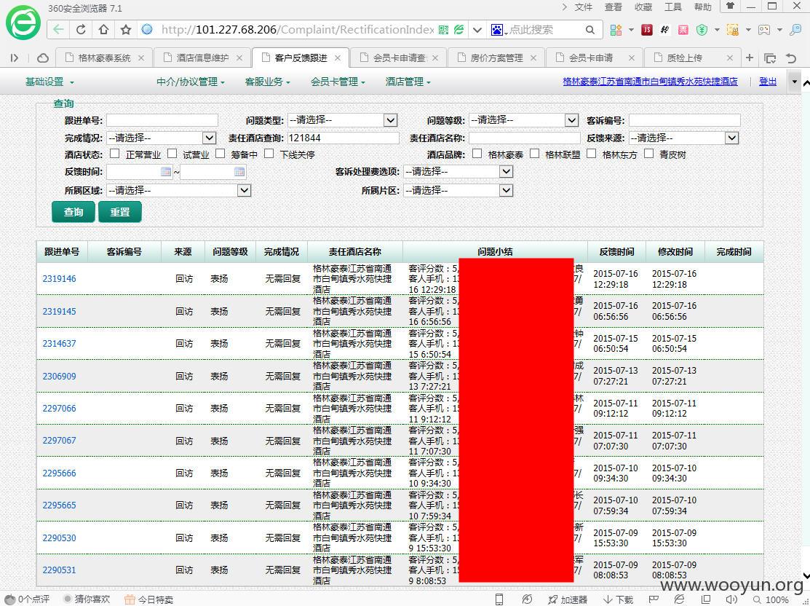
Task: Focus the 跟进单号 input field
Action: [x=162, y=120]
